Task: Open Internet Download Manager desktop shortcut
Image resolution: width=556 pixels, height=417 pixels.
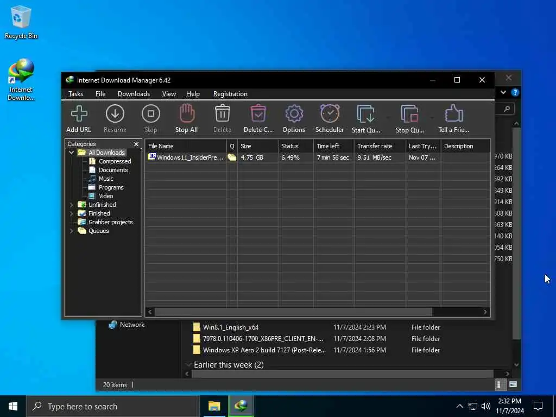Action: point(21,80)
